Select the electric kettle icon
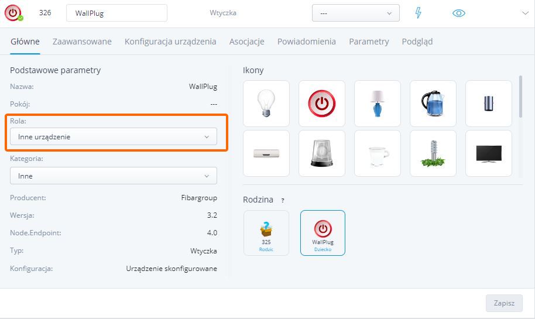 pyautogui.click(x=433, y=104)
